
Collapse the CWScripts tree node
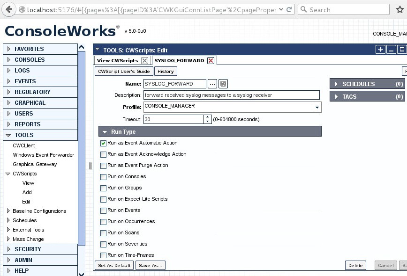coord(8,174)
